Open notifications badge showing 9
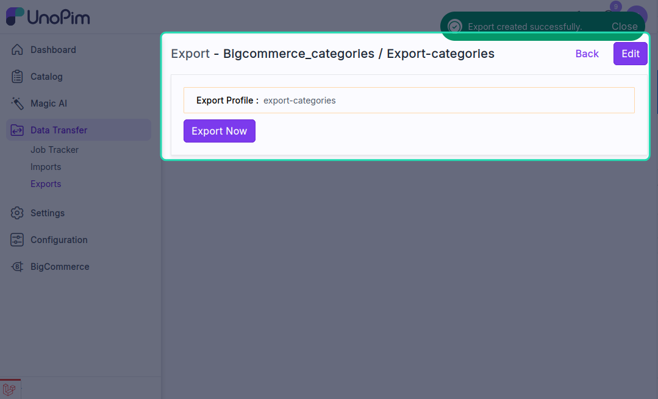The height and width of the screenshot is (399, 658). [615, 7]
